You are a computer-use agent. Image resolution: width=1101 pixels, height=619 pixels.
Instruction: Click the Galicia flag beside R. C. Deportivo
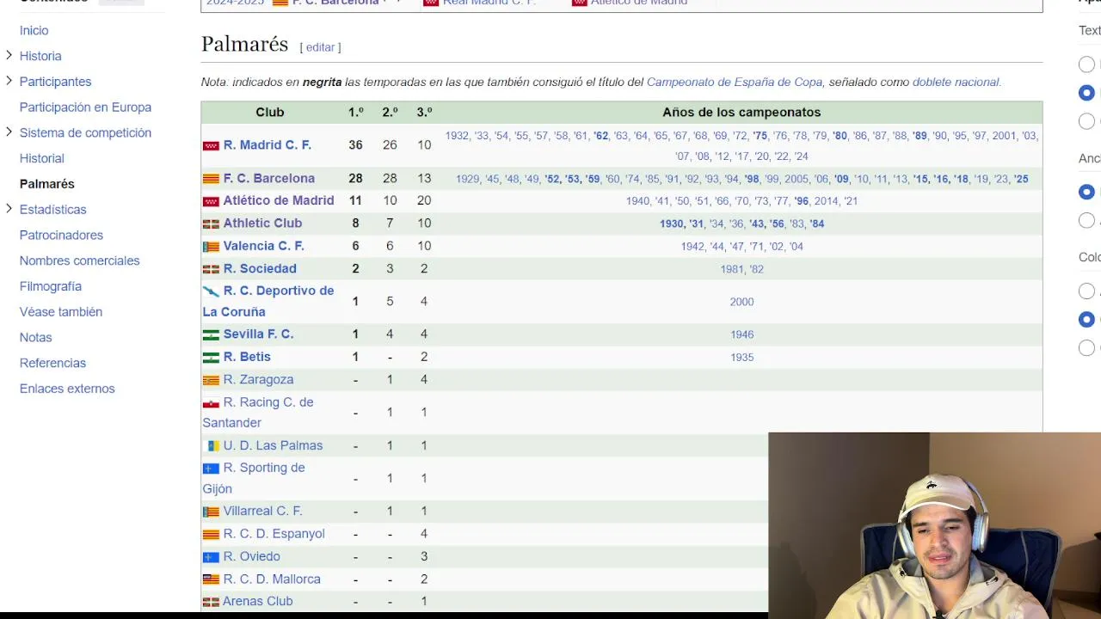[x=211, y=291]
